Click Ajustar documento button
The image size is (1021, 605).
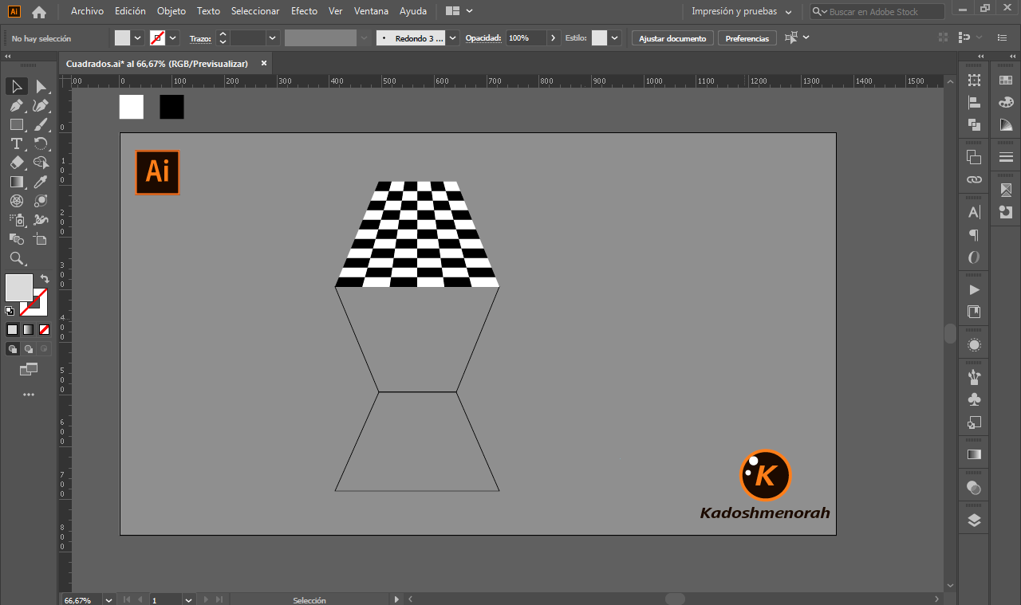pos(672,38)
